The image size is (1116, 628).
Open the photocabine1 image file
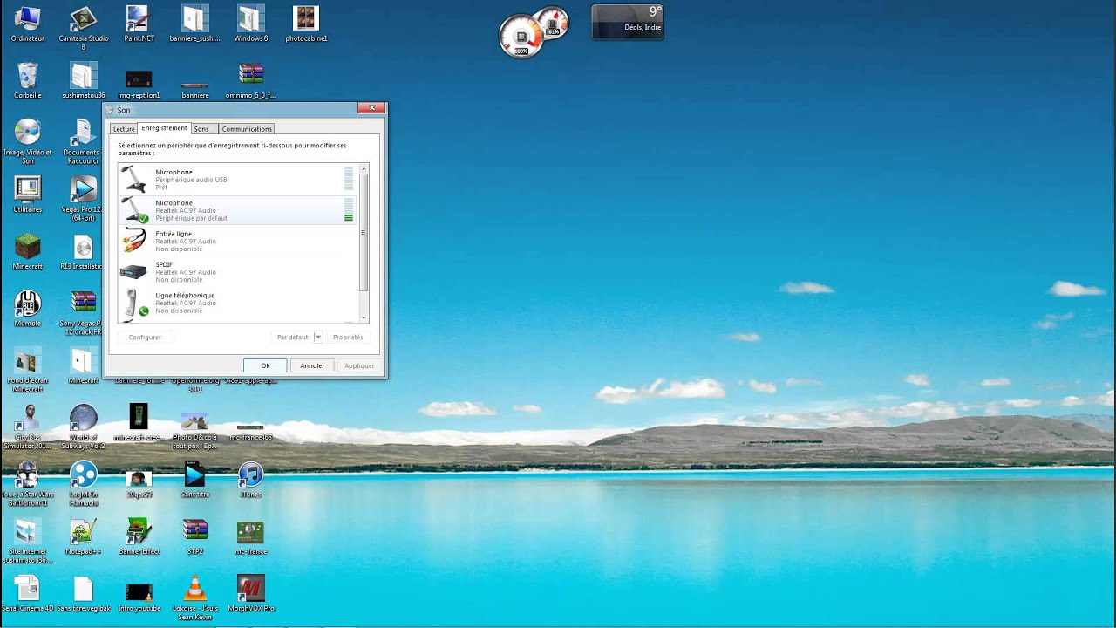click(x=306, y=24)
